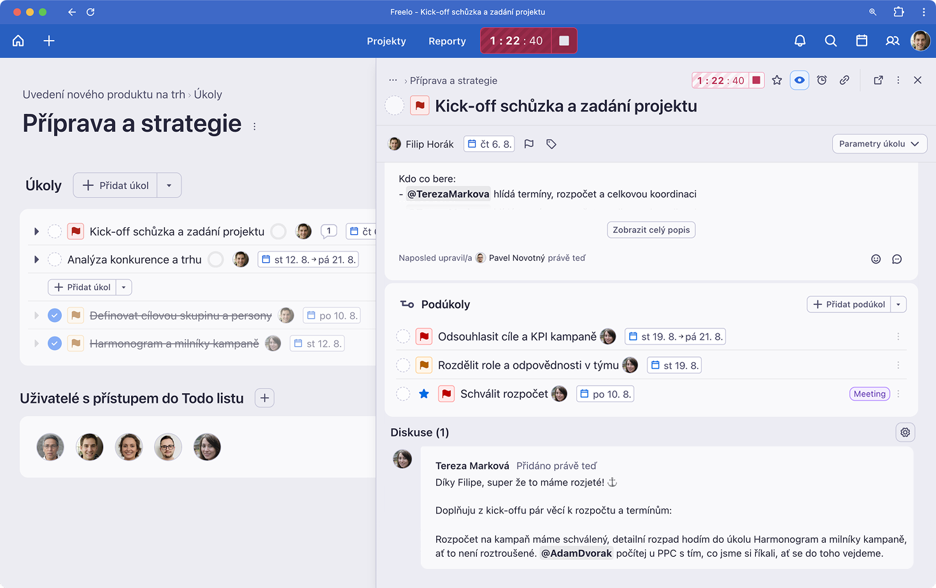Open Diskuse settings gear
The width and height of the screenshot is (936, 588).
905,432
